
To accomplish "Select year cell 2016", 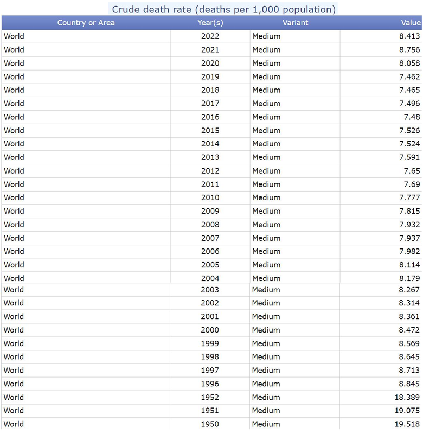I will [210, 117].
